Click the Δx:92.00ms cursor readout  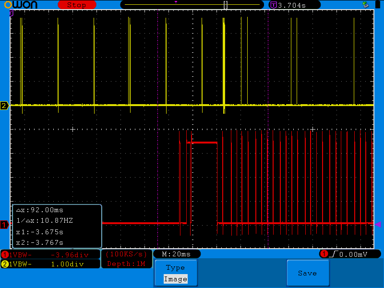click(40, 210)
